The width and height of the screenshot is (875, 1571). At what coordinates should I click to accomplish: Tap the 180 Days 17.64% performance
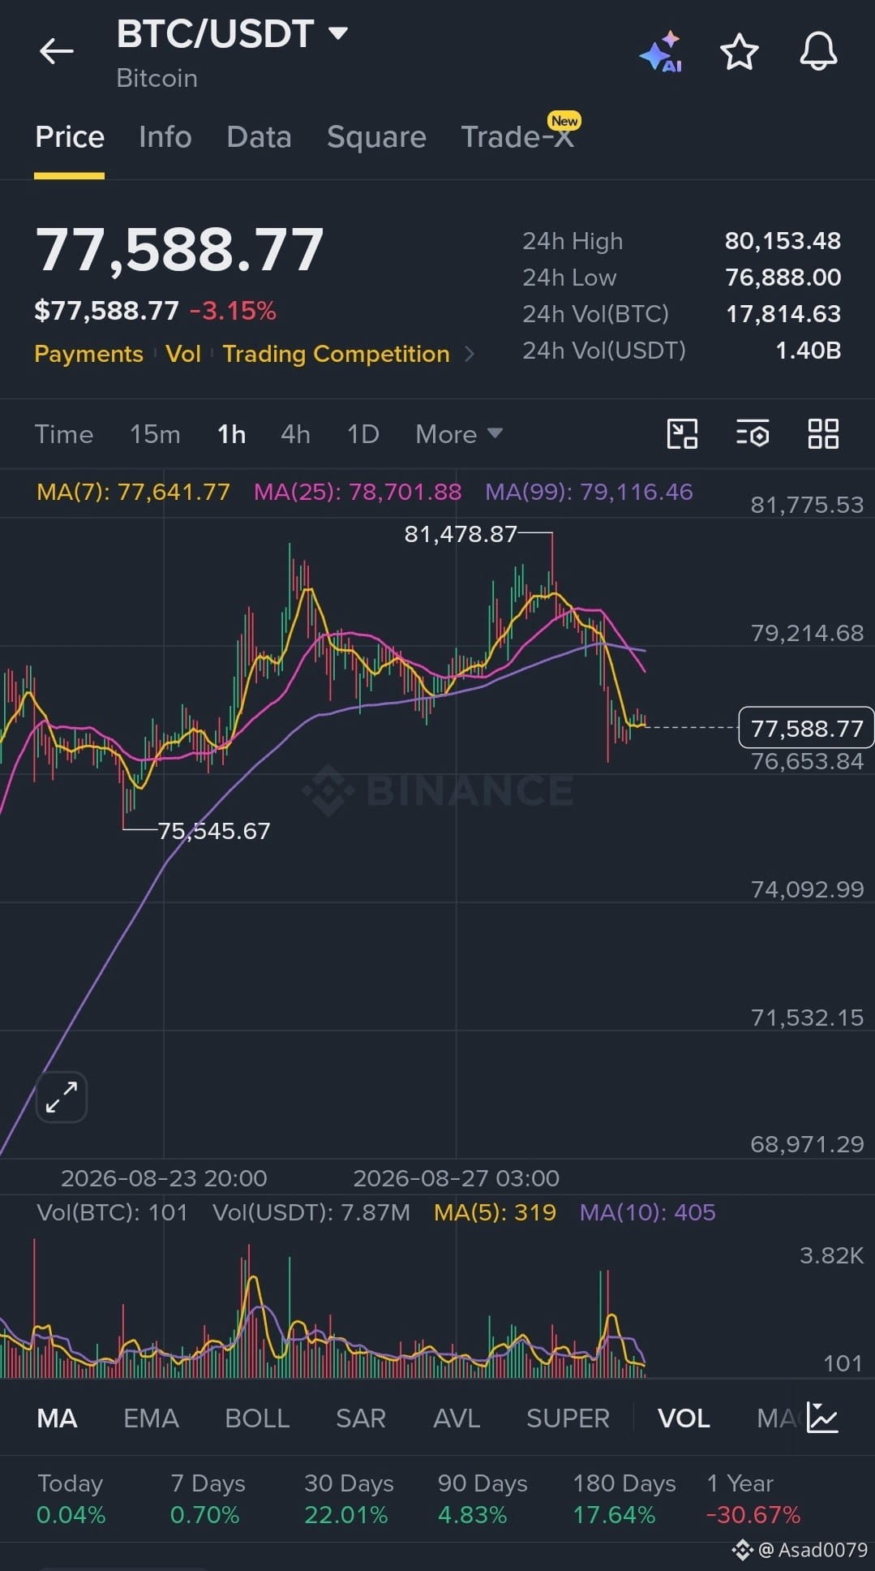(624, 1499)
